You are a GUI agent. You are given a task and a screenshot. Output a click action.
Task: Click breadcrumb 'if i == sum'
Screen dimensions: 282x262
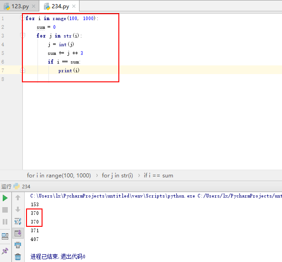(158, 175)
